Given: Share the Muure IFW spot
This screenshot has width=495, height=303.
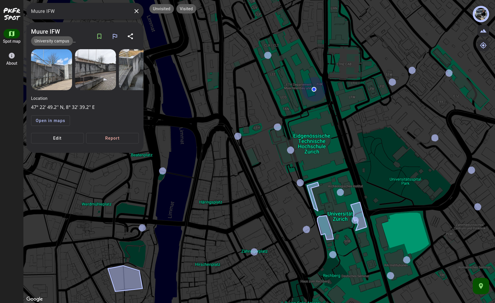Looking at the screenshot, I should 130,36.
